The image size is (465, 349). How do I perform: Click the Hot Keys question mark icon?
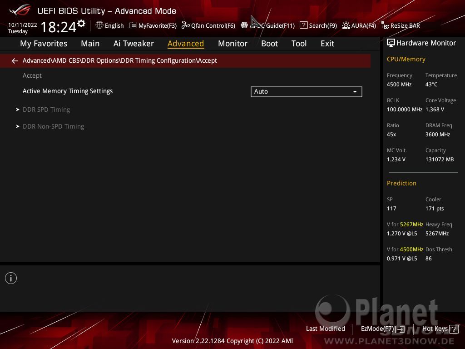(x=454, y=329)
